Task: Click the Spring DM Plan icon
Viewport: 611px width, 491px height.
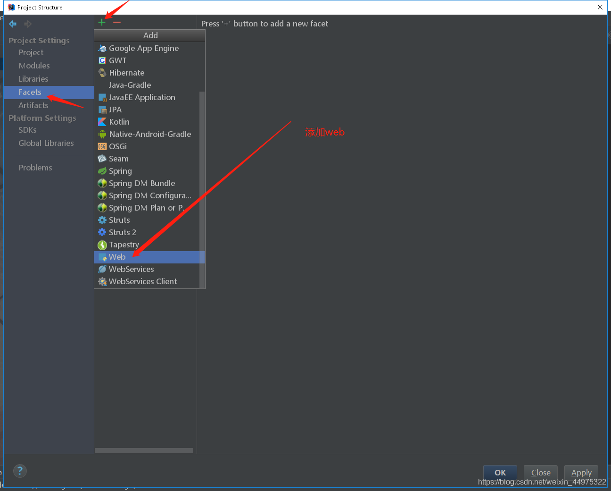Action: (102, 208)
